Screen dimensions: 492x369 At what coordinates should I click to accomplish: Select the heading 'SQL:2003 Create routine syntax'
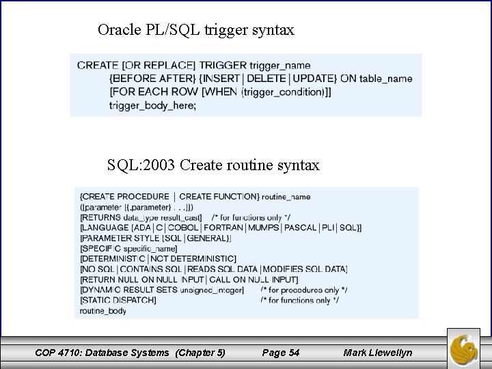coord(213,165)
